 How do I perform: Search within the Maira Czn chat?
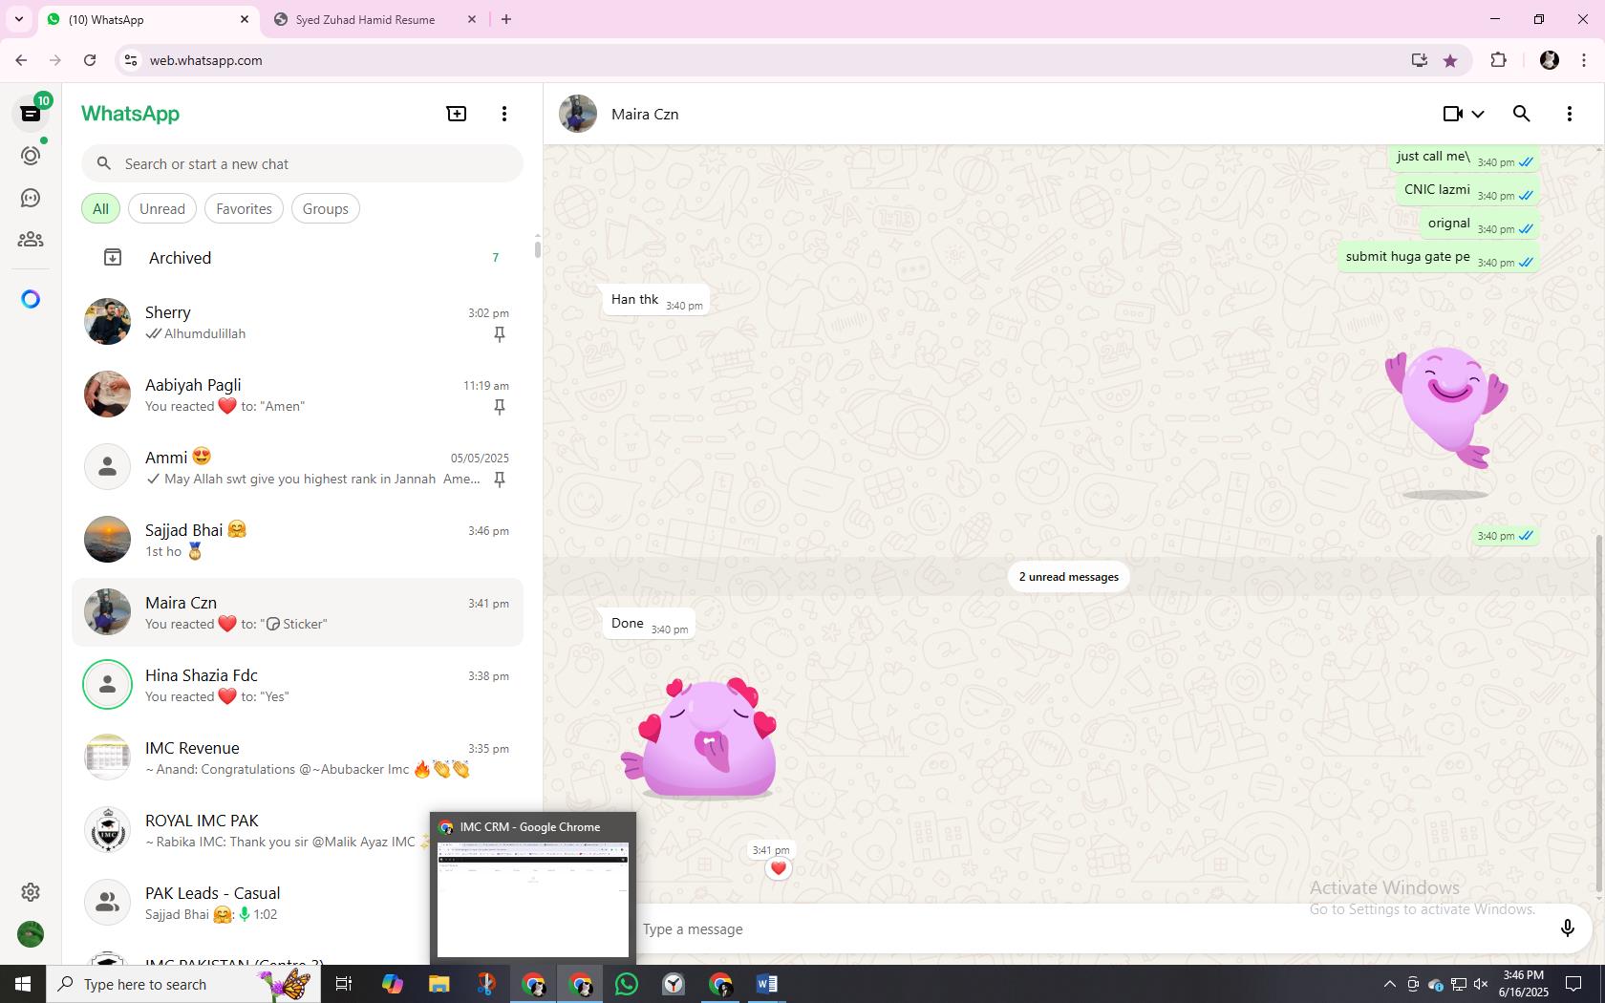pyautogui.click(x=1522, y=114)
